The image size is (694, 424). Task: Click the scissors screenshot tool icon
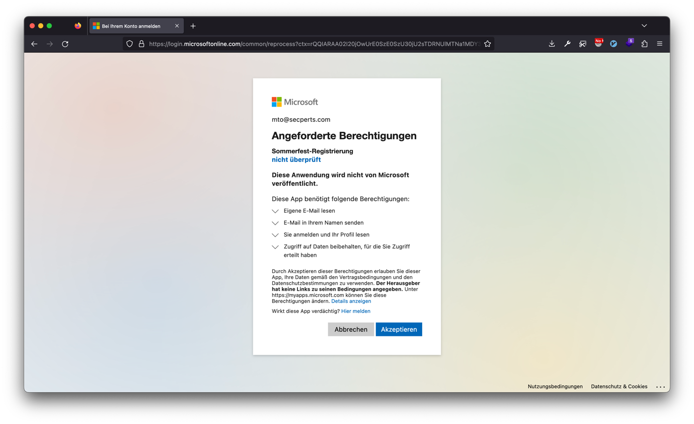coord(583,44)
